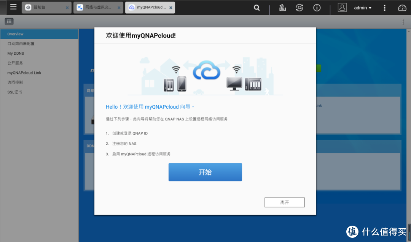Viewport: 411px width, 242px height.
Task: Open the search magnifier icon
Action: point(256,8)
